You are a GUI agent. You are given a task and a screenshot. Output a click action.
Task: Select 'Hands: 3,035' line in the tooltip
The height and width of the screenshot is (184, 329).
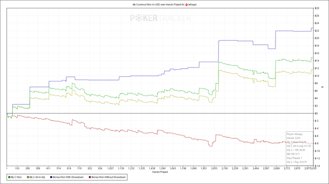click(x=294, y=138)
